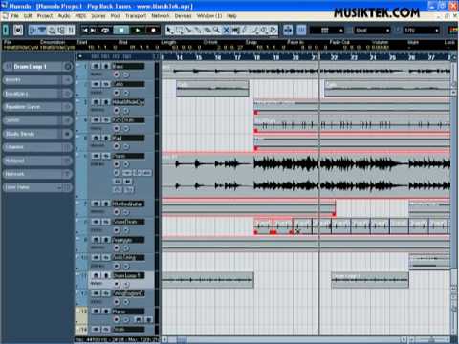Open the Pool from toolbar icon

[x=61, y=31]
